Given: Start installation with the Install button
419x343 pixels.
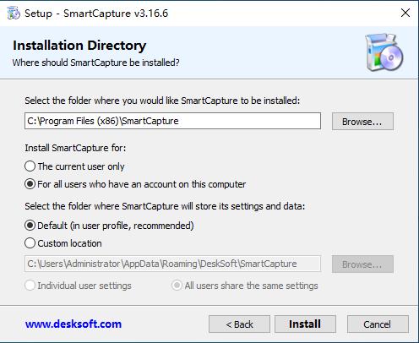Looking at the screenshot, I should click(x=305, y=324).
